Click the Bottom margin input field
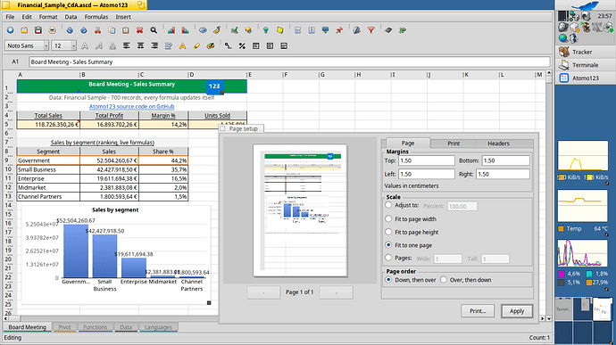 pyautogui.click(x=506, y=160)
